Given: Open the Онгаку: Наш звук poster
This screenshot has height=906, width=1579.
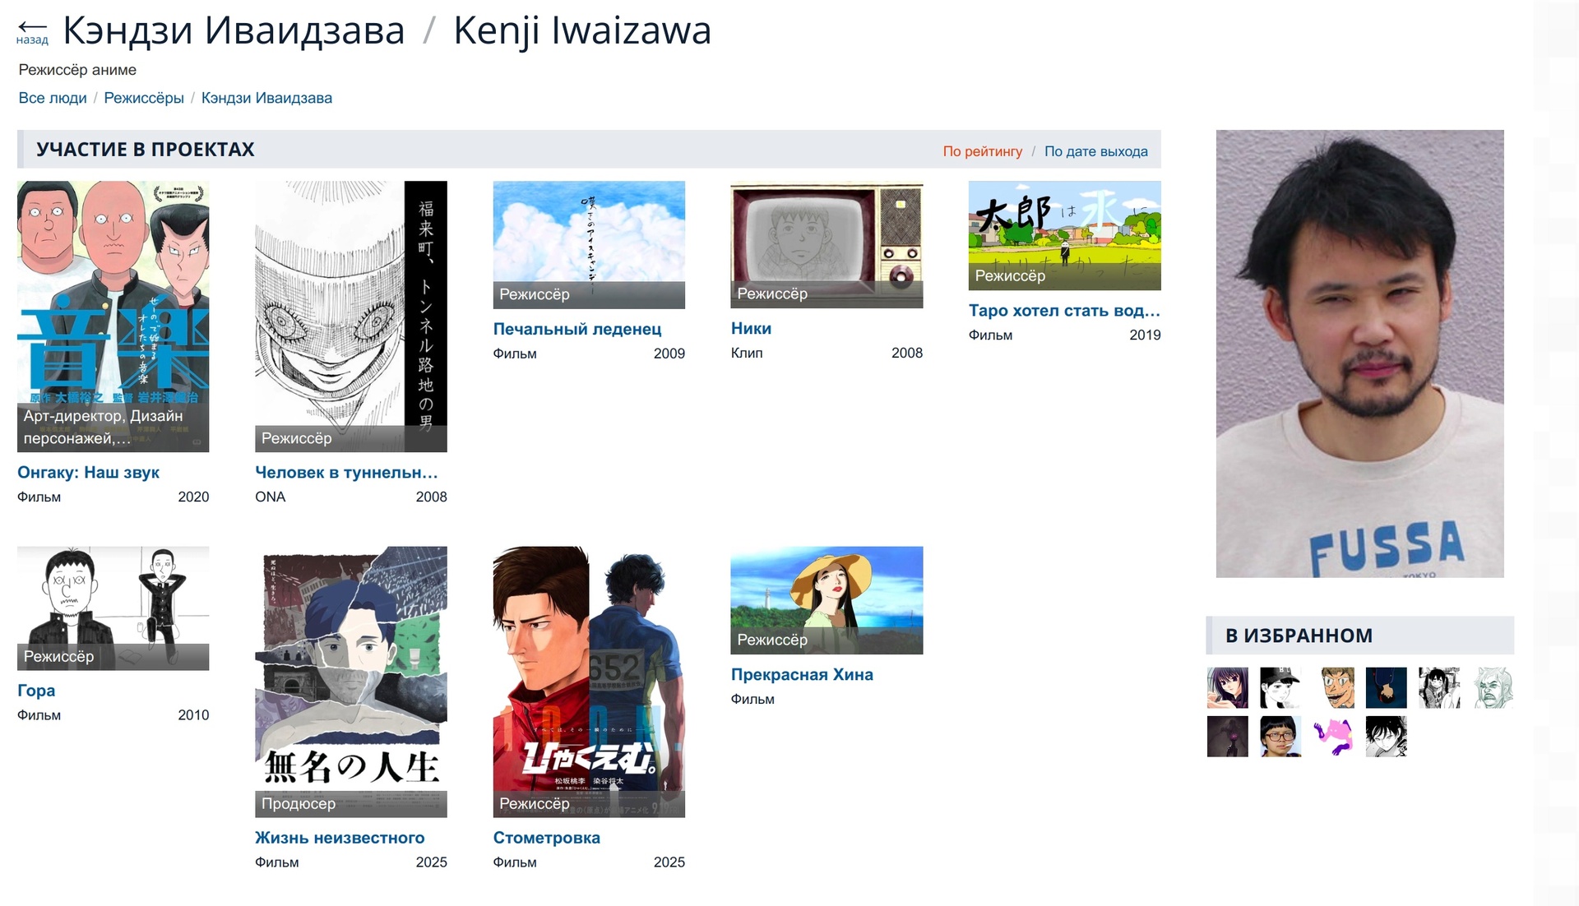Looking at the screenshot, I should 113,317.
